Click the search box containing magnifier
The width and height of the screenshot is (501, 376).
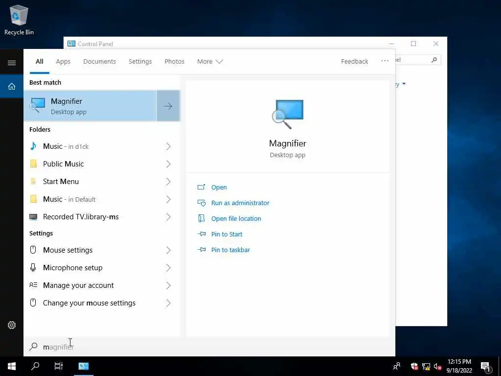[x=209, y=347]
